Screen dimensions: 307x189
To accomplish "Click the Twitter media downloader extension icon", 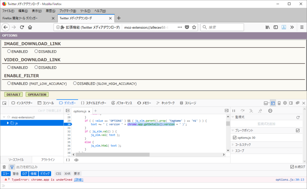I will (284, 27).
